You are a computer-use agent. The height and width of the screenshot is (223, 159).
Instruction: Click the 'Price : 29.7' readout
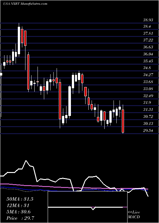20,218
